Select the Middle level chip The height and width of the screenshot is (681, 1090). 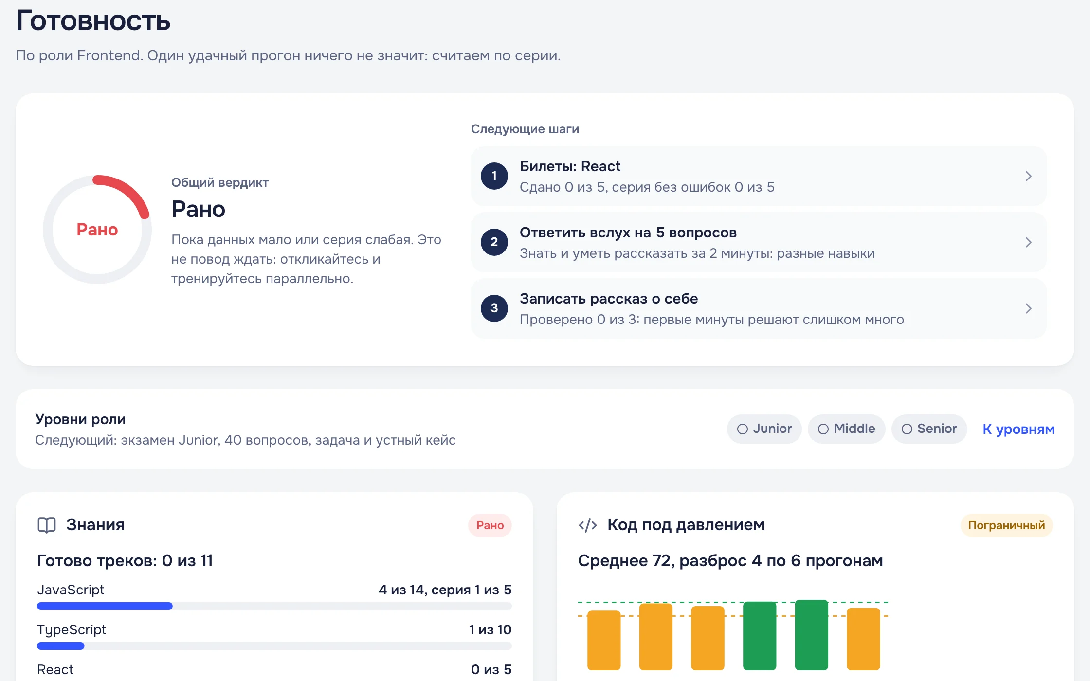[x=847, y=429]
